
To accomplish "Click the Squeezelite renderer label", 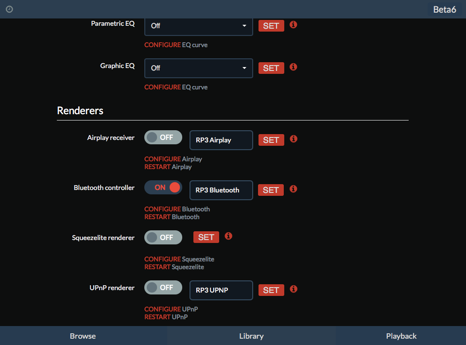I will [103, 238].
